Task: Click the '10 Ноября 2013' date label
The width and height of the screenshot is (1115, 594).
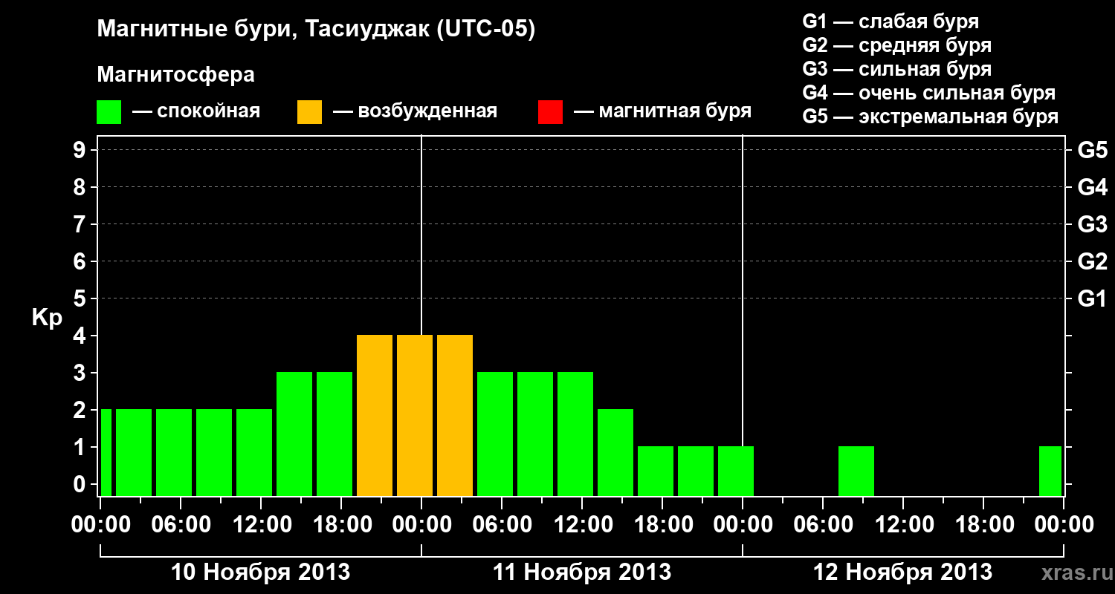Action: (x=260, y=572)
